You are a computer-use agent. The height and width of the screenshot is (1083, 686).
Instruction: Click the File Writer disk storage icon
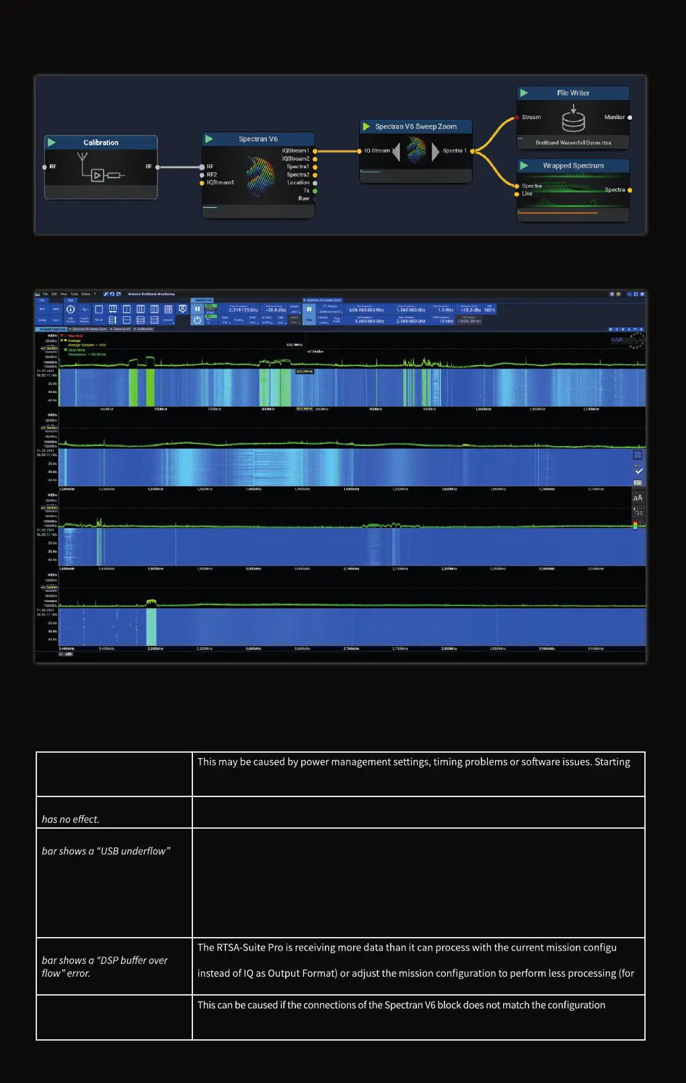coord(574,119)
